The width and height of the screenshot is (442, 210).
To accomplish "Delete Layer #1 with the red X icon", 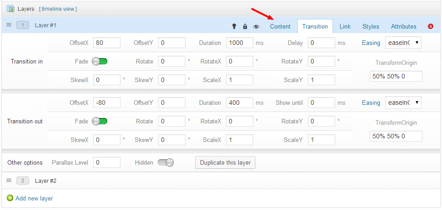I will [x=431, y=26].
